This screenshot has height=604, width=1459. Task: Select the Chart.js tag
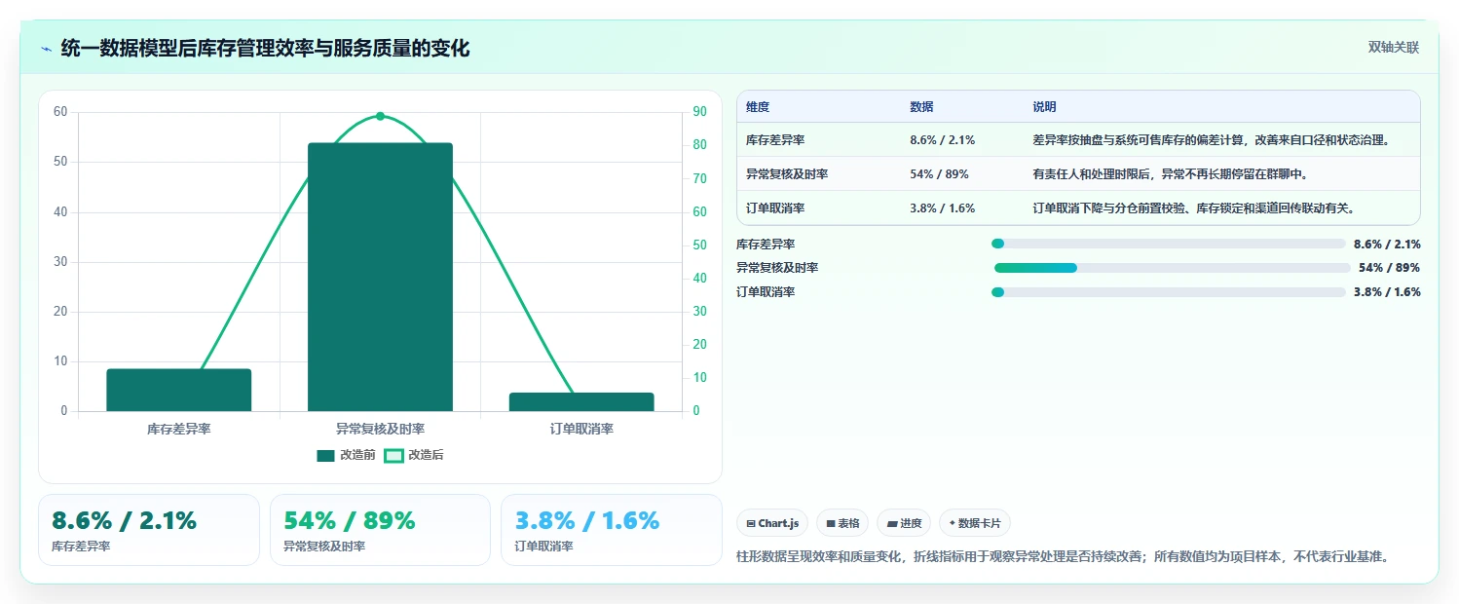tap(772, 523)
